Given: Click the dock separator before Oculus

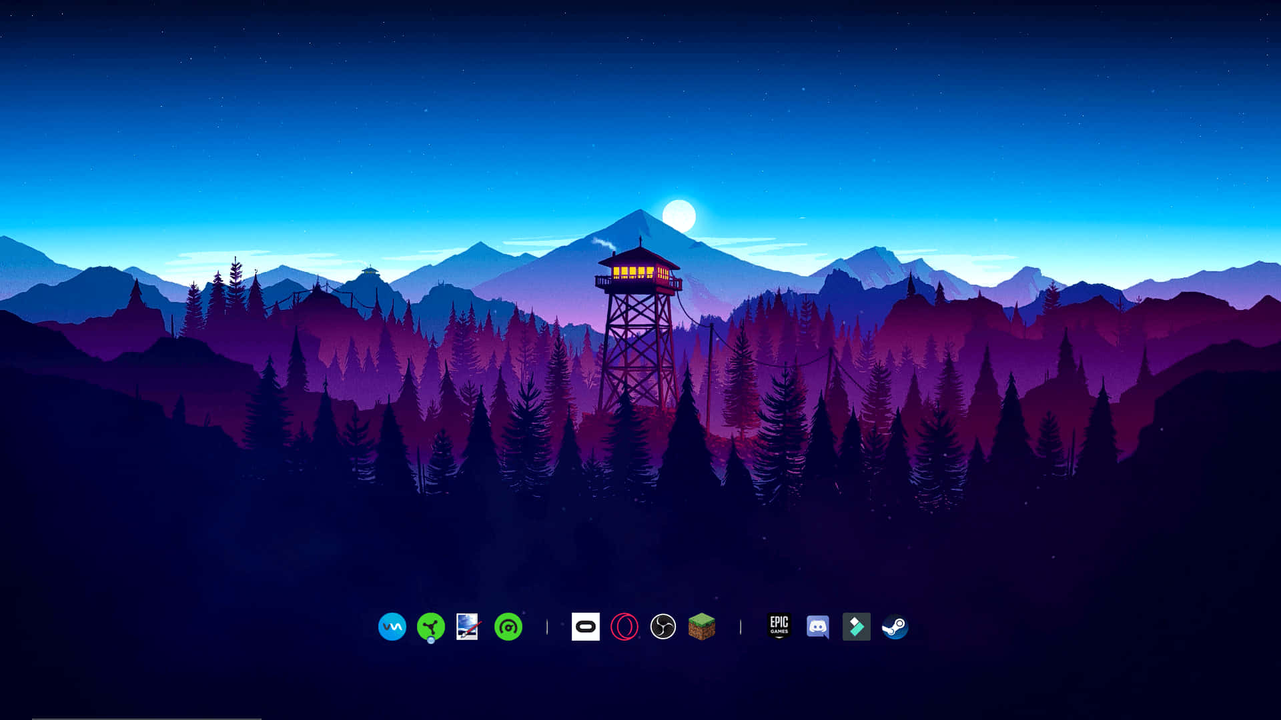Looking at the screenshot, I should click(547, 627).
